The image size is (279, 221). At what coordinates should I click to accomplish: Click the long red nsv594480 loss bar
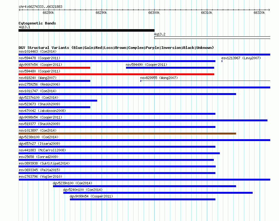pyautogui.click(x=116, y=74)
